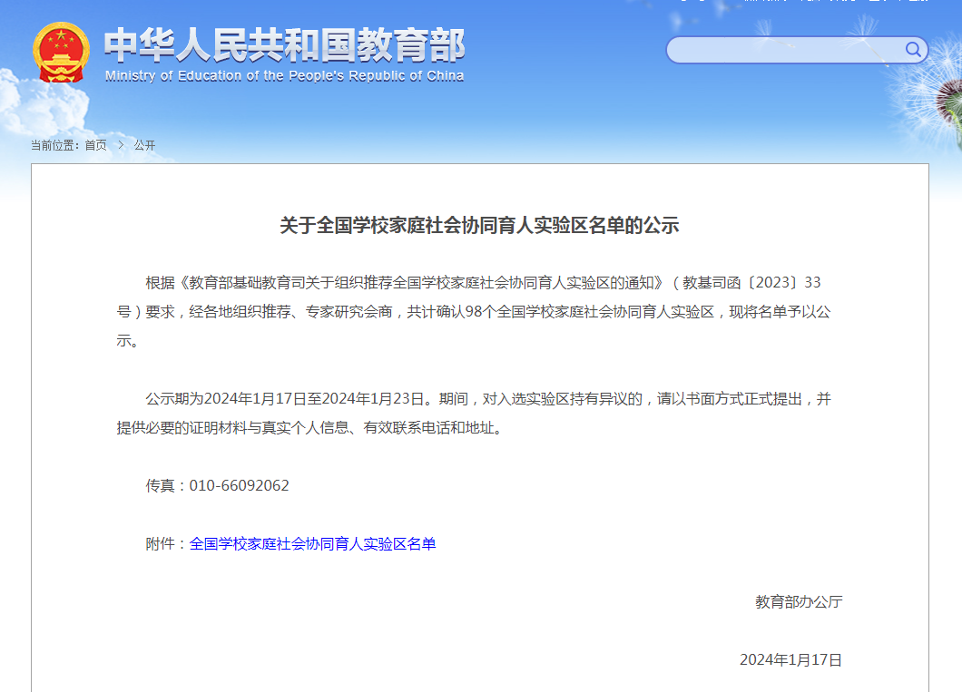This screenshot has width=962, height=692.
Task: Click the quoted notice title in the first paragraph
Action: (423, 283)
